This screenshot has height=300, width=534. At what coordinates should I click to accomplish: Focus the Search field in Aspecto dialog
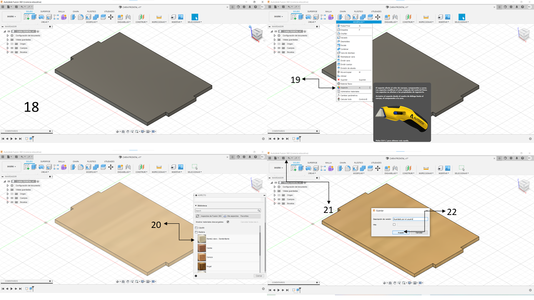[x=228, y=211]
